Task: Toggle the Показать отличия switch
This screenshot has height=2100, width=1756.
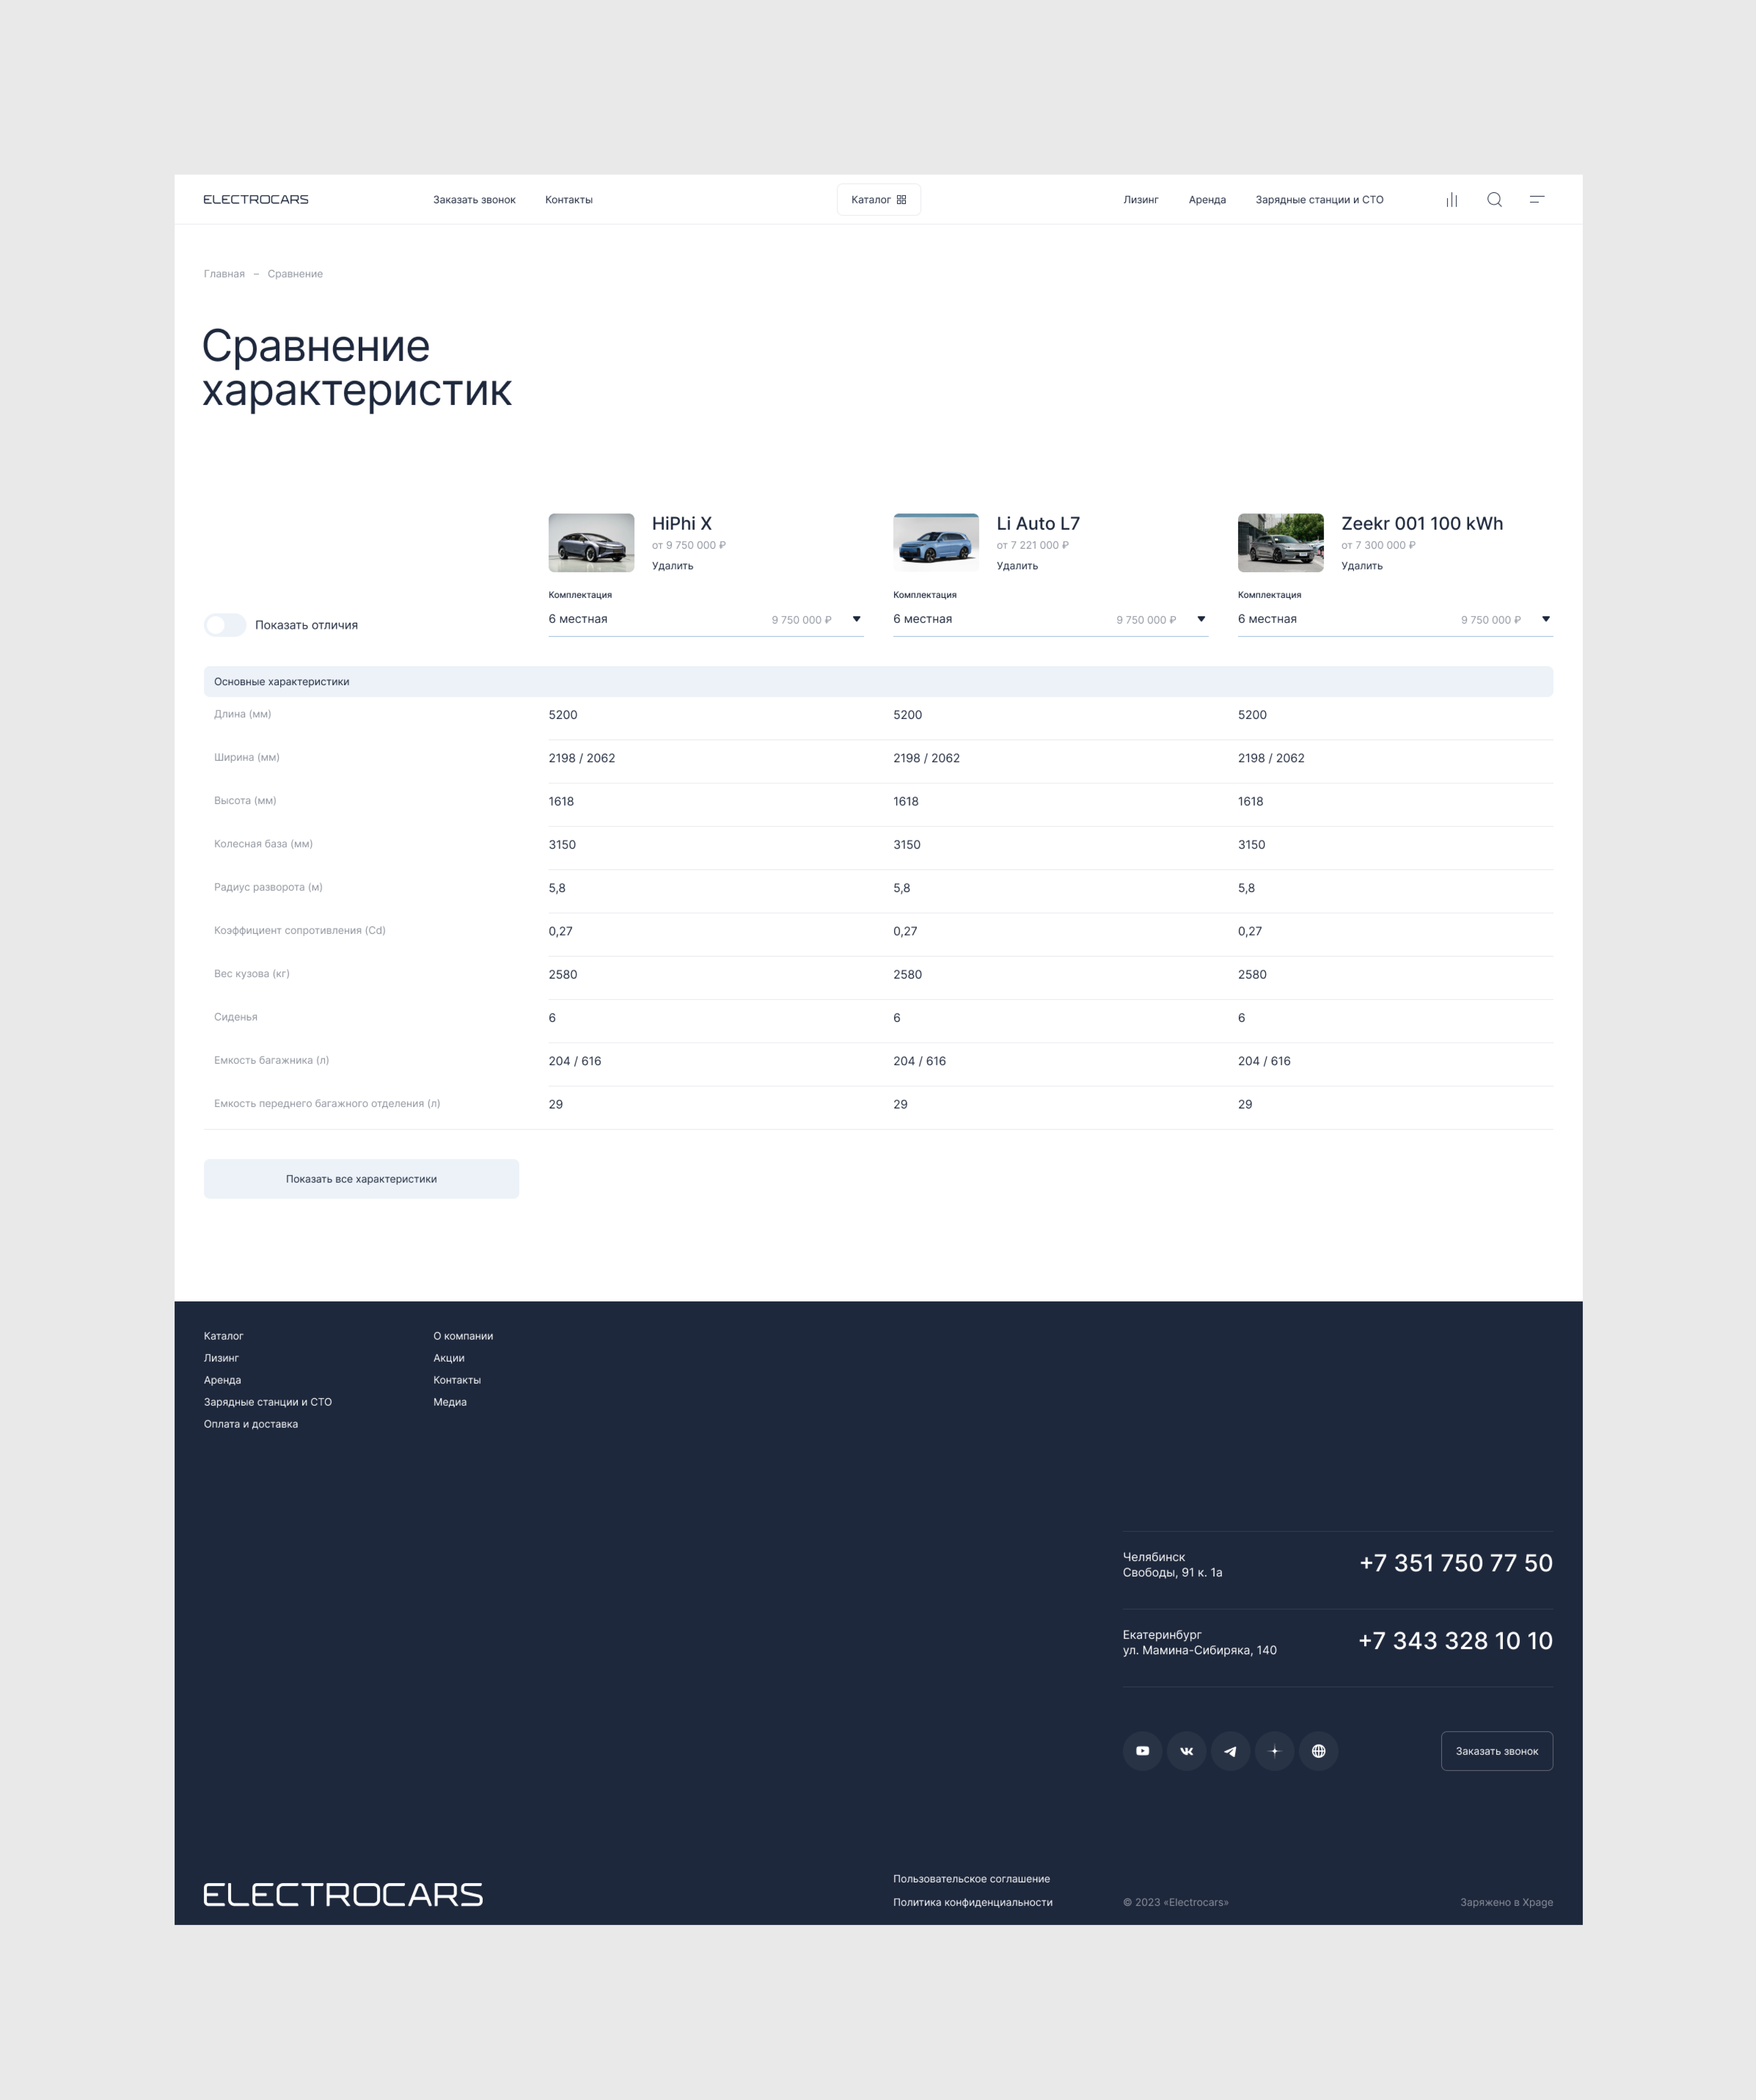Action: pos(225,625)
